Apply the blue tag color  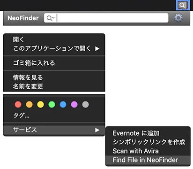(x=63, y=105)
